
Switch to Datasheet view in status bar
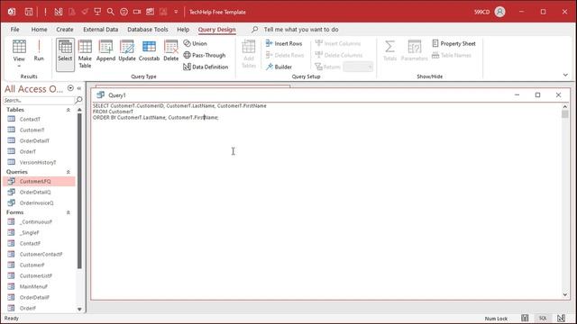coord(525,318)
